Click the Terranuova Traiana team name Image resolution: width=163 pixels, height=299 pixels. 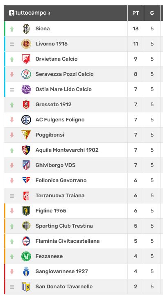60,196
